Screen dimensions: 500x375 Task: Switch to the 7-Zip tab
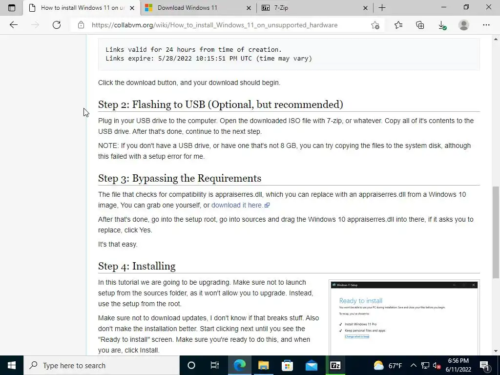click(x=314, y=8)
